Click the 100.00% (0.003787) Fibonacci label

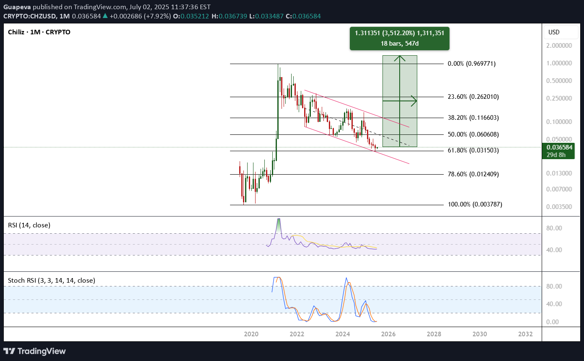coord(475,204)
